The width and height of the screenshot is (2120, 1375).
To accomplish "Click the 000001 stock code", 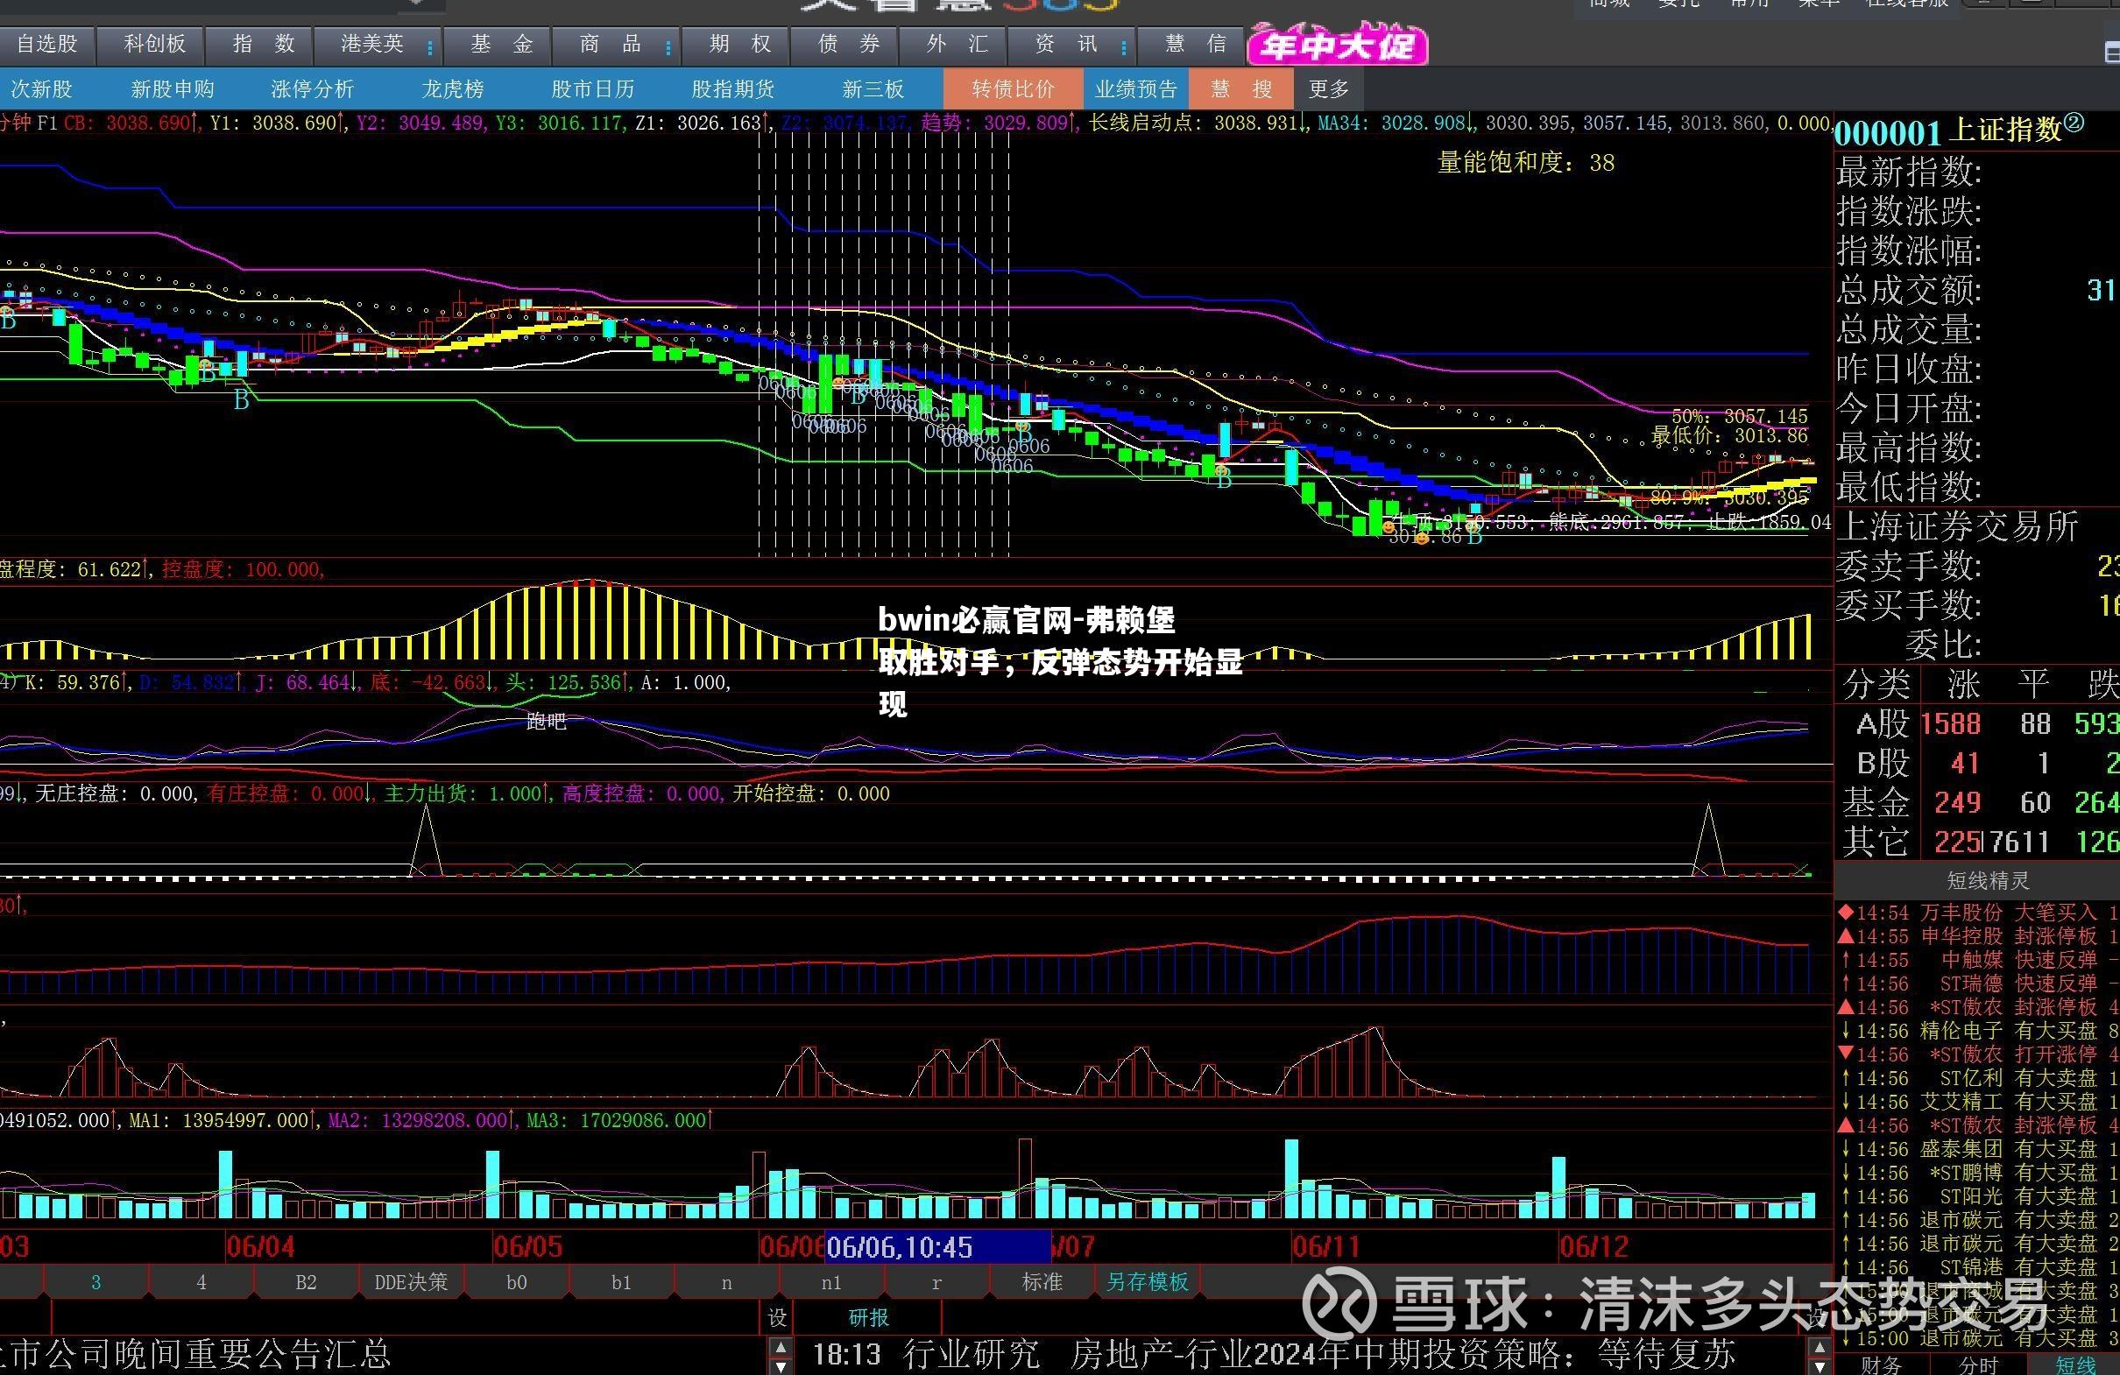I will click(1887, 133).
